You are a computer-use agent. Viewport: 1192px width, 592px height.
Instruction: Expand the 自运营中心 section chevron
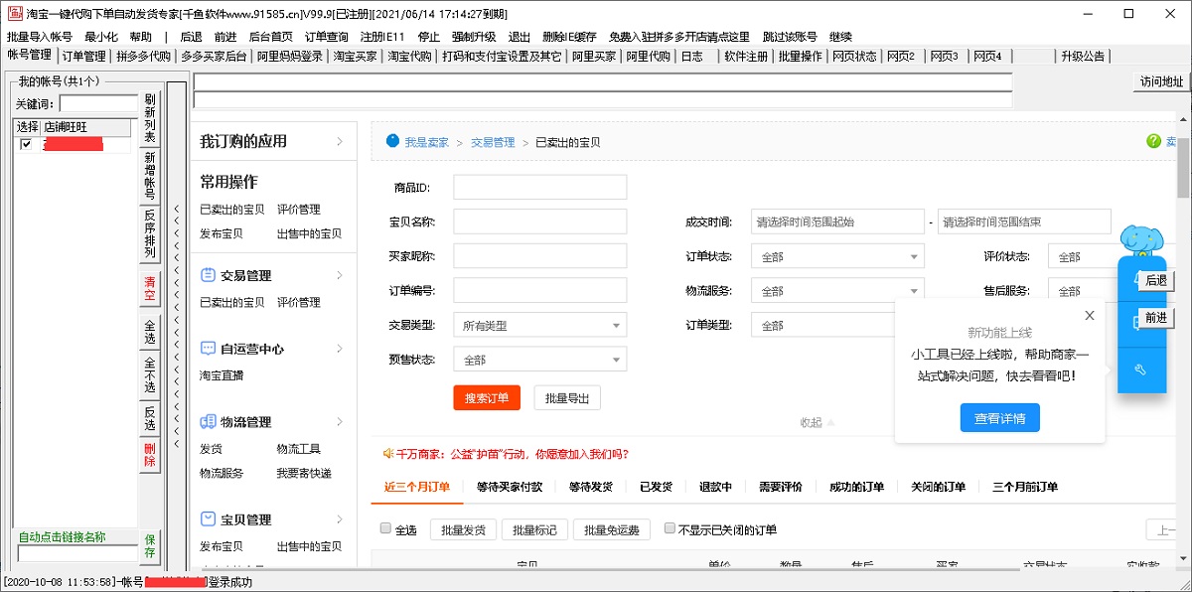click(340, 349)
